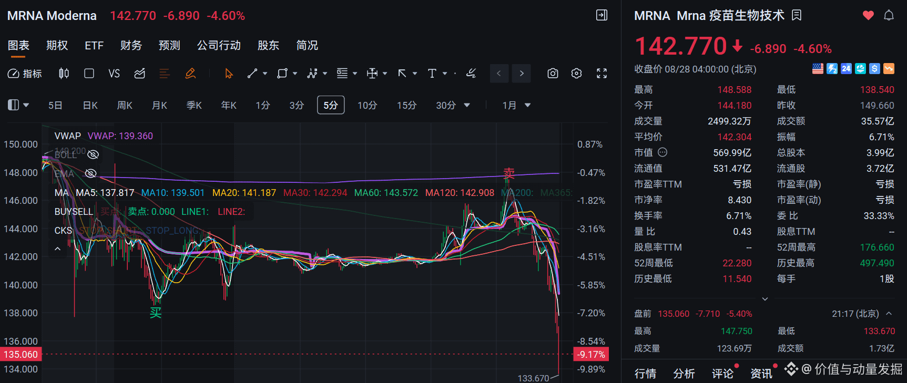Open the 财务 tab

click(131, 46)
